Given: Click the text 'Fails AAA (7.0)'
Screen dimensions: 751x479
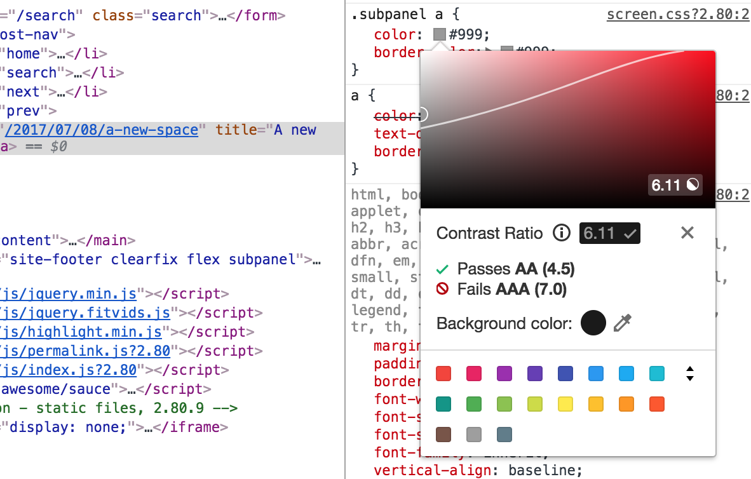Looking at the screenshot, I should 512,289.
